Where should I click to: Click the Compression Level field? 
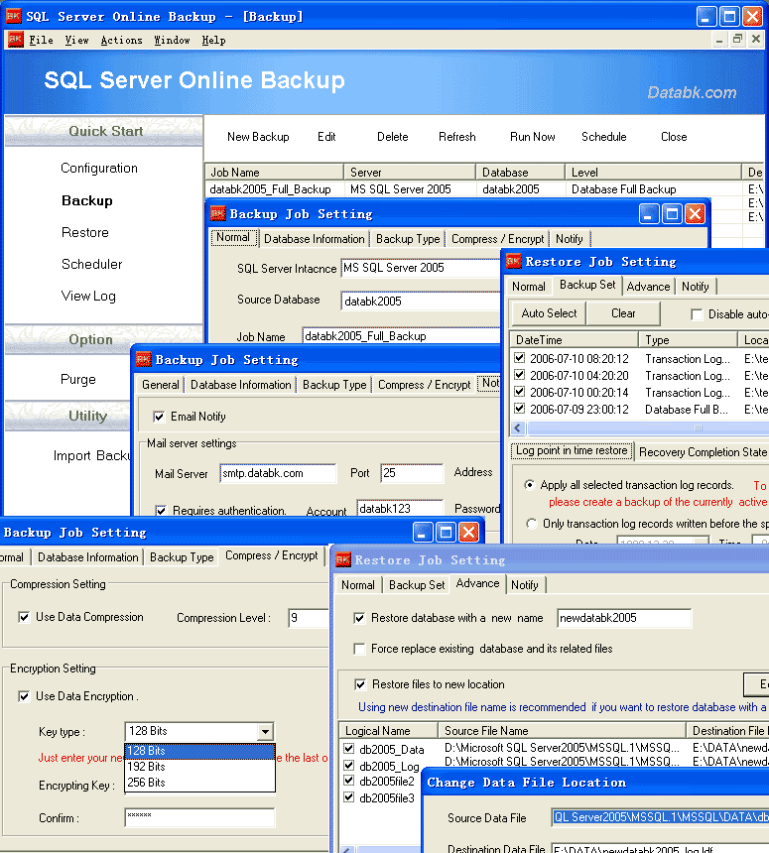tap(308, 618)
